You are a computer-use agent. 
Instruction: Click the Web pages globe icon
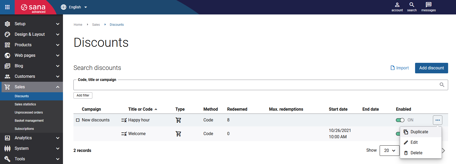pos(7,55)
